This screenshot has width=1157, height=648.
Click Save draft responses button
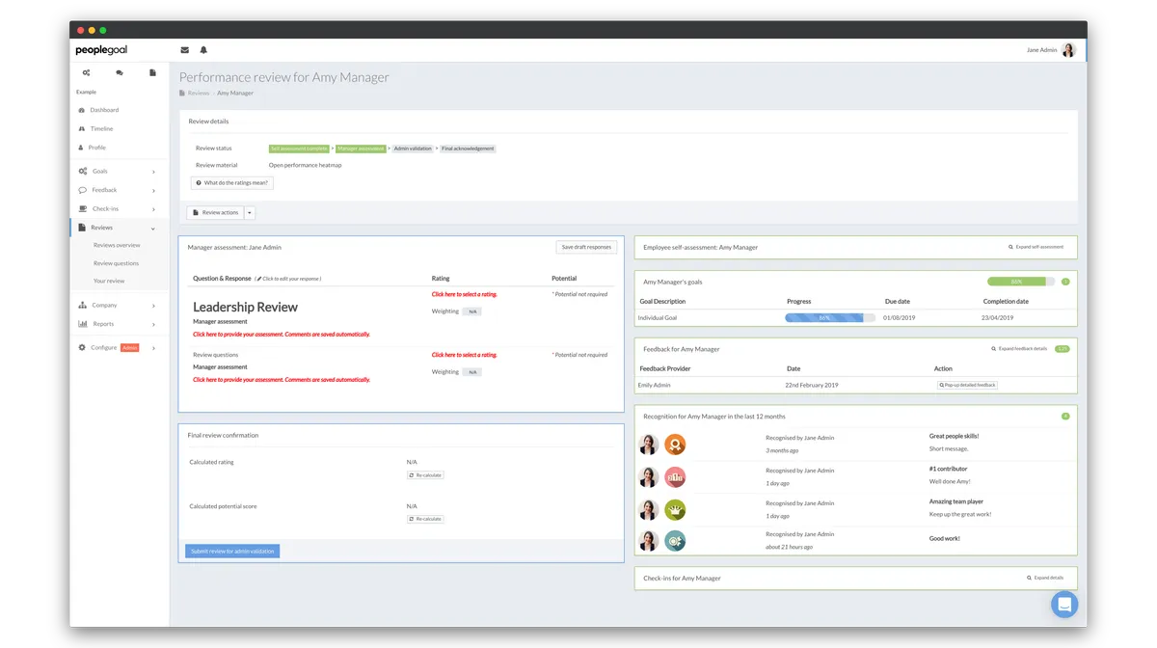point(586,247)
